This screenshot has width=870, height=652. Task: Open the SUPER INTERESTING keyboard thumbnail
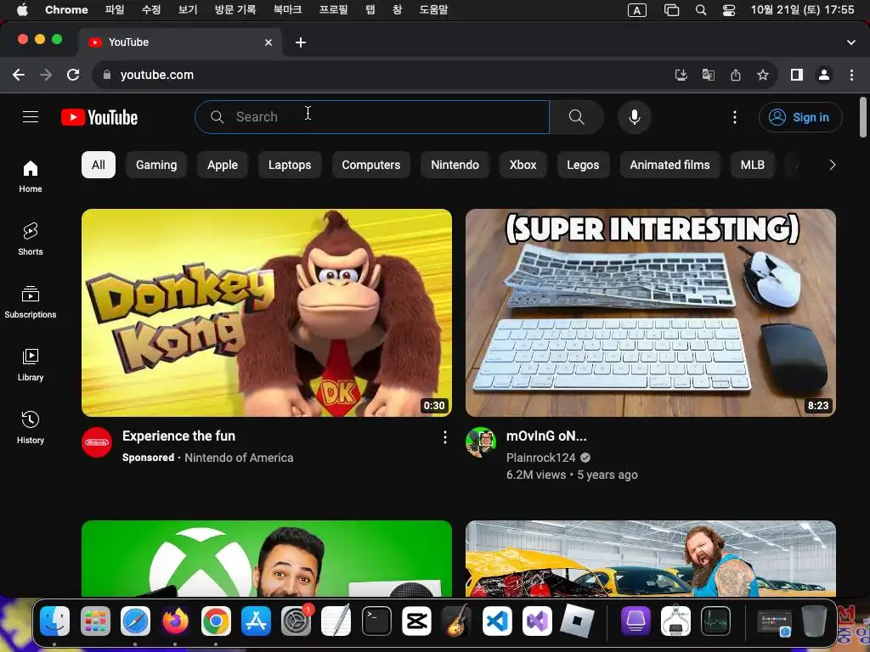coord(651,312)
